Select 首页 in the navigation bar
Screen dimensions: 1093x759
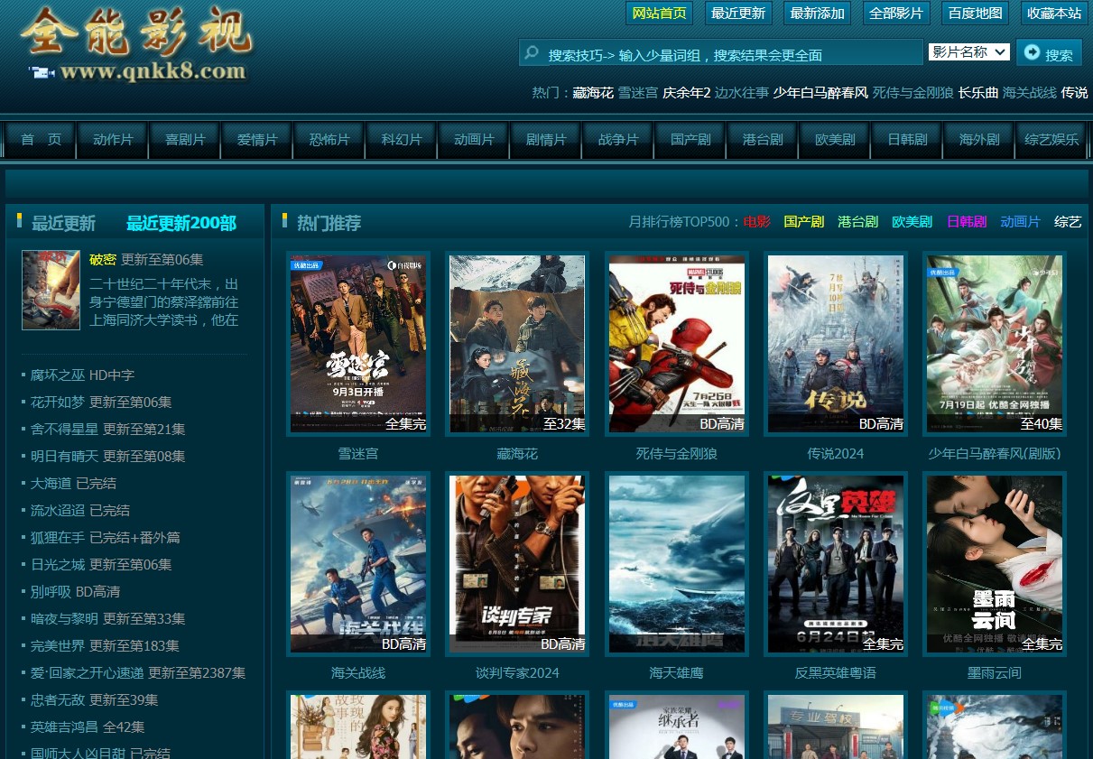(x=41, y=140)
